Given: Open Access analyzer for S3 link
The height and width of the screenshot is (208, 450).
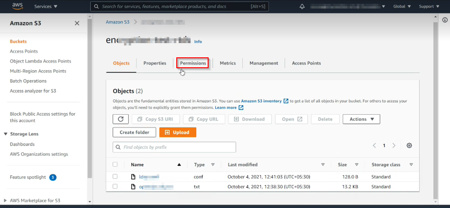Looking at the screenshot, I should coord(33,90).
